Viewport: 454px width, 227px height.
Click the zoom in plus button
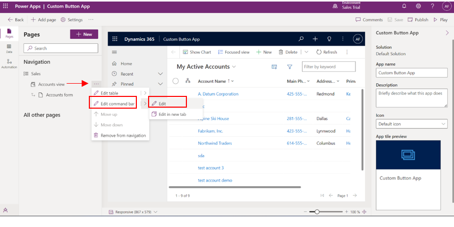coord(346,212)
